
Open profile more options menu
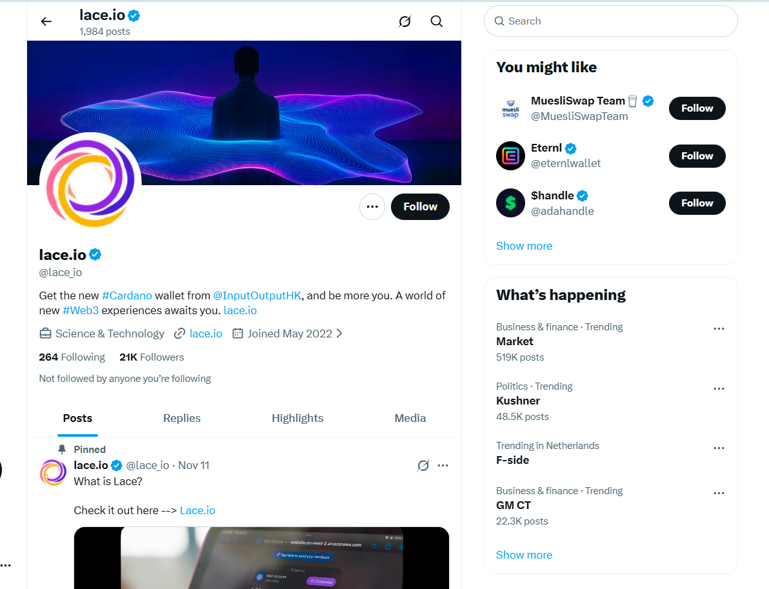point(372,206)
